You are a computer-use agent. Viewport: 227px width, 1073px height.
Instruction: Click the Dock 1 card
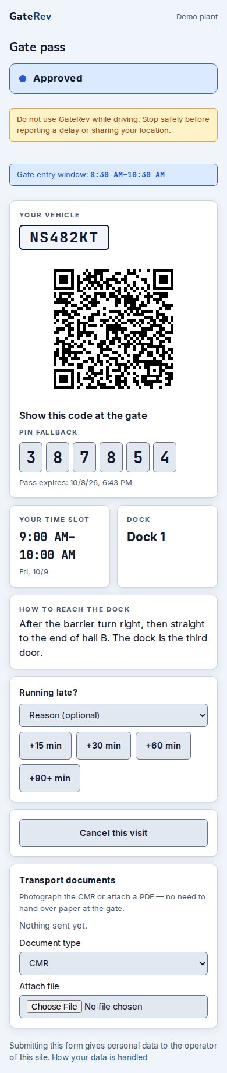[x=167, y=546]
